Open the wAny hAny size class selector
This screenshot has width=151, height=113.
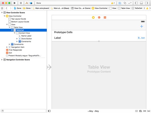click(93, 111)
